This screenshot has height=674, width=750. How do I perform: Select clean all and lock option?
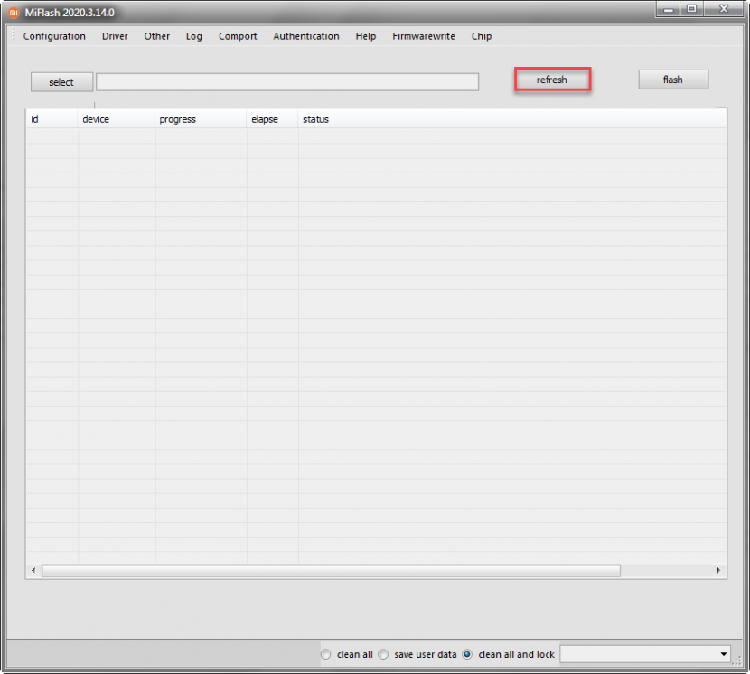[x=467, y=654]
